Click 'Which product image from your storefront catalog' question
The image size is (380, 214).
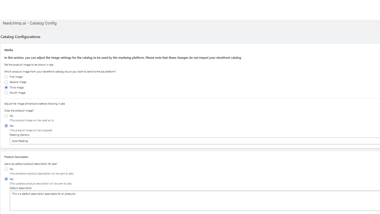[60, 72]
